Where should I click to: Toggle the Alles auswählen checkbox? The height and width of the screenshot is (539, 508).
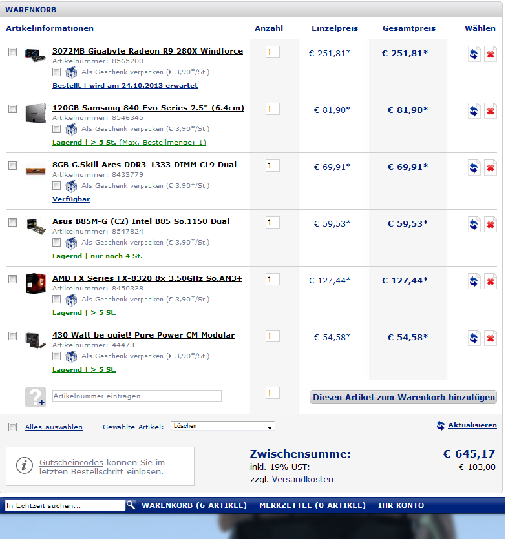pyautogui.click(x=12, y=427)
